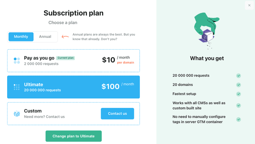The height and width of the screenshot is (144, 255).
Task: Click checkmark next to 20 000 000 requests
Action: click(x=239, y=76)
